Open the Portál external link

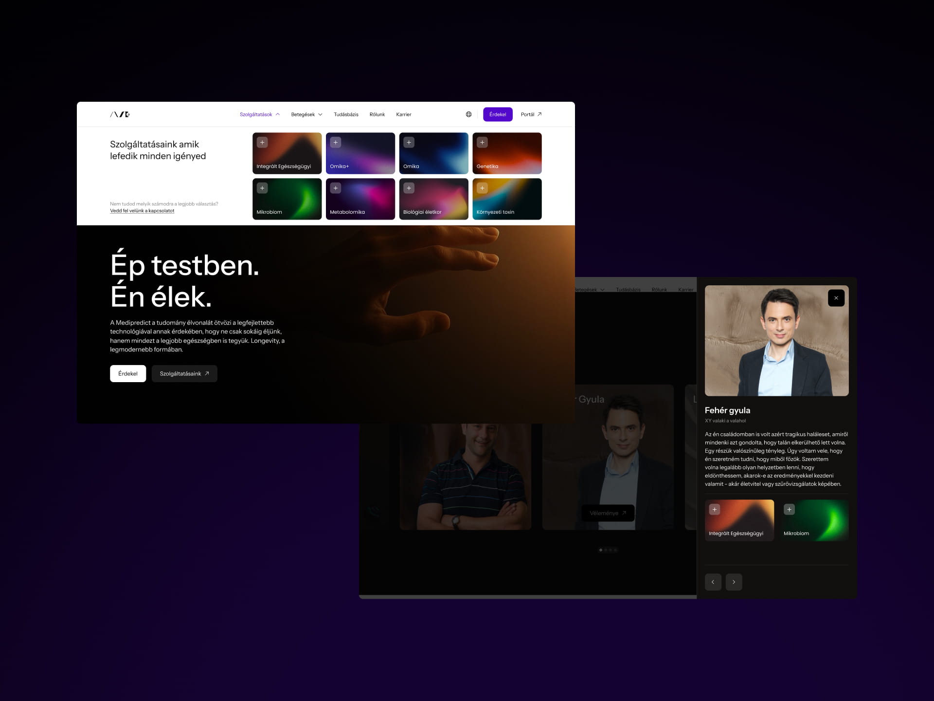click(x=531, y=114)
